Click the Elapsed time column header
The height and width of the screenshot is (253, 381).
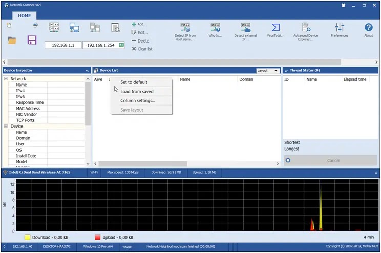point(355,79)
